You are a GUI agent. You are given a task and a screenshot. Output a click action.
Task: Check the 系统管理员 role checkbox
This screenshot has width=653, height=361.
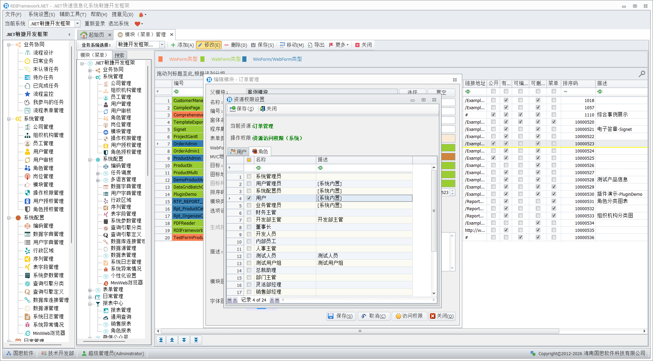pyautogui.click(x=249, y=176)
